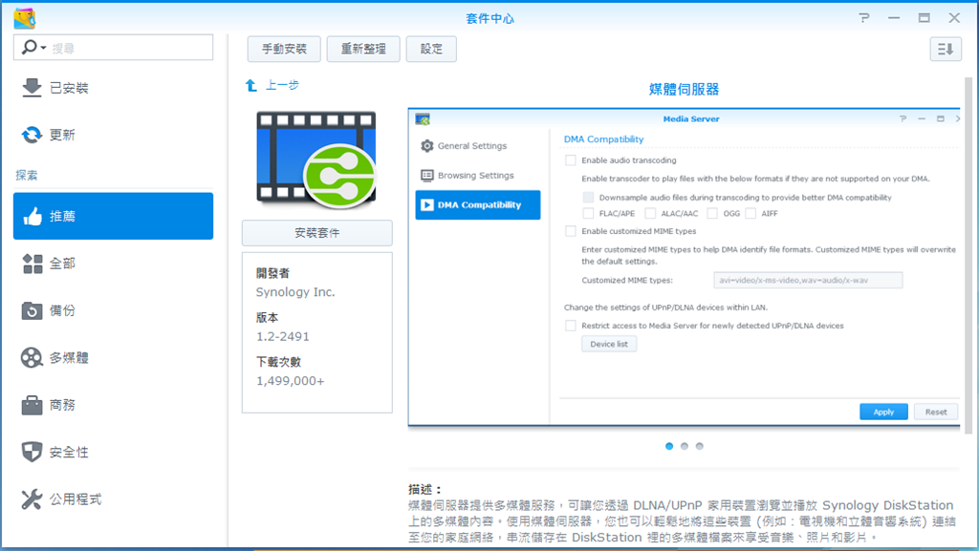The height and width of the screenshot is (551, 979).
Task: Open the search magnifier dropdown
Action: point(33,48)
